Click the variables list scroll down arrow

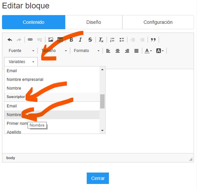point(103,131)
